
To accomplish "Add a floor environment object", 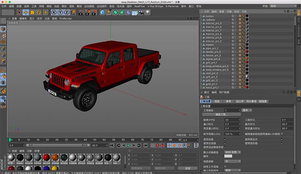I will pos(134,12).
